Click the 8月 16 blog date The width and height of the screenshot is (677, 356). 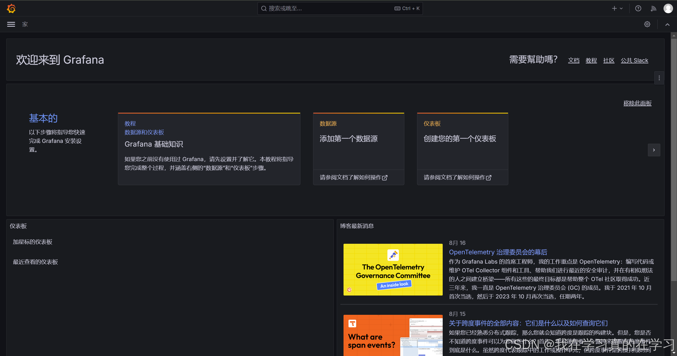pos(457,243)
